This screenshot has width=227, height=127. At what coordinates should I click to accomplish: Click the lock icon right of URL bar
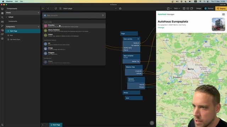[x=120, y=8]
